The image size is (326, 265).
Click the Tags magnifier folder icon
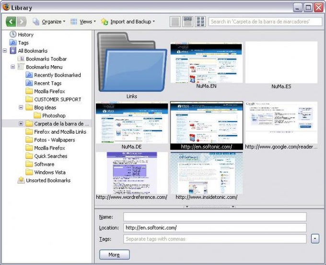pyautogui.click(x=13, y=42)
